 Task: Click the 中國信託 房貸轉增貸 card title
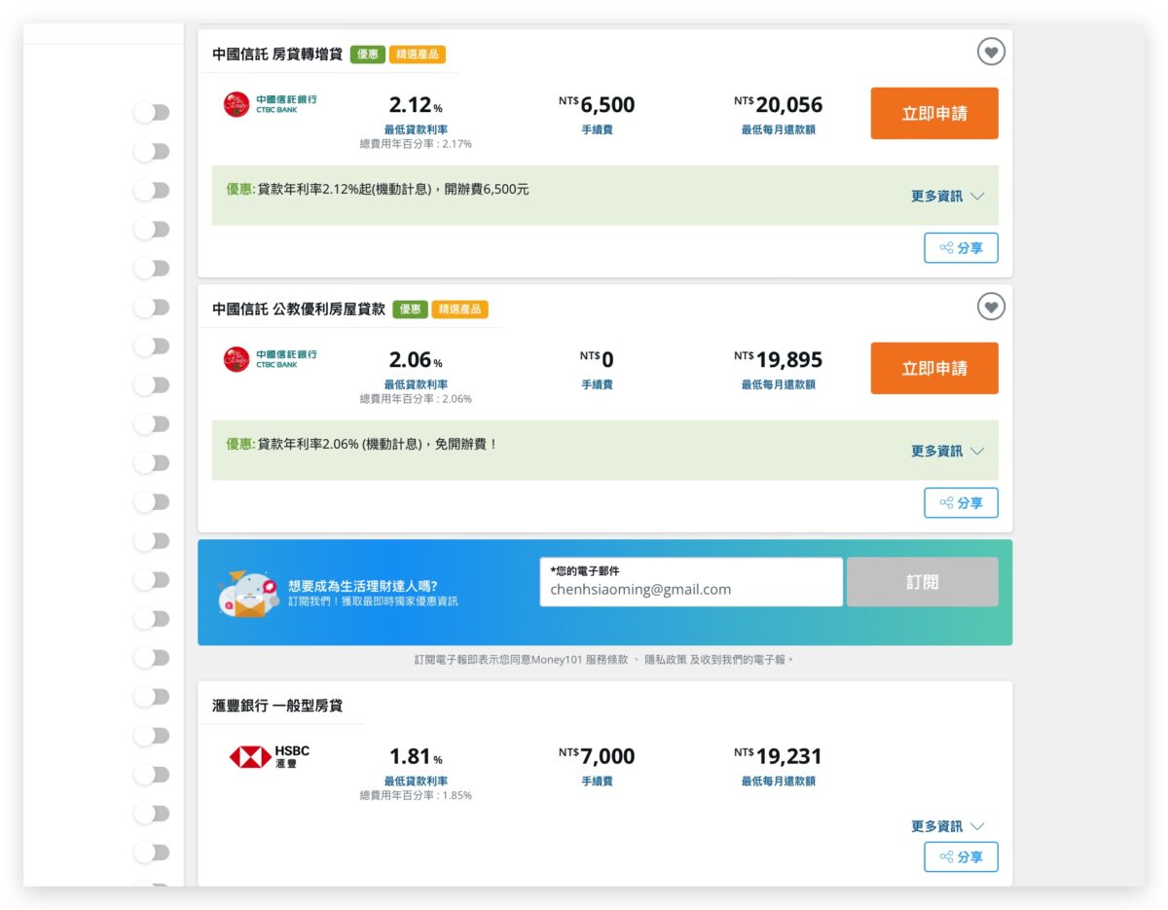(277, 55)
